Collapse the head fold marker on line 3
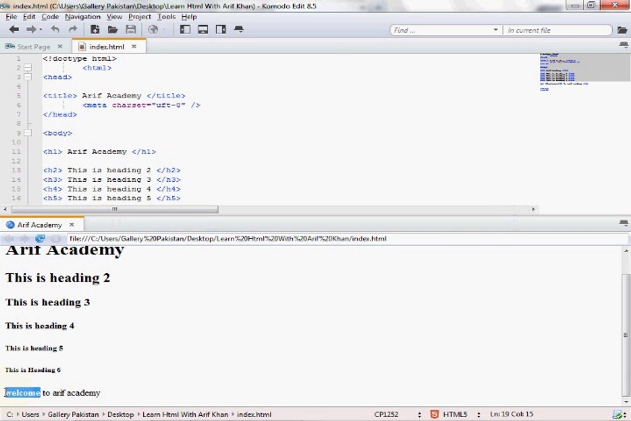 pos(28,77)
